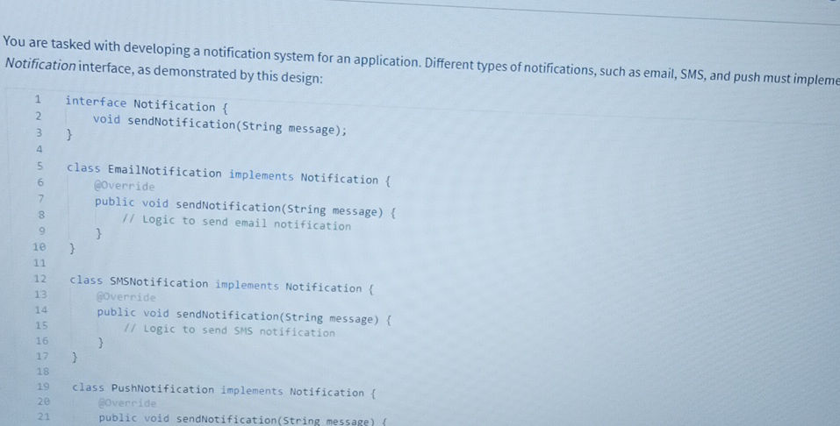The width and height of the screenshot is (840, 426).
Task: Click line number 10 in the gutter
Action: pos(39,247)
